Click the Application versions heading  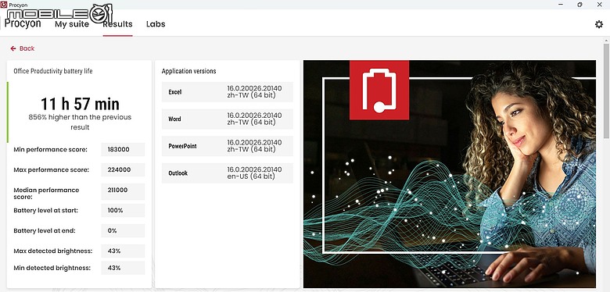click(x=188, y=71)
